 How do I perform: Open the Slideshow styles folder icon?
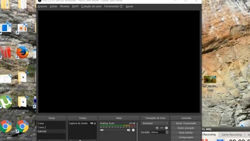pyautogui.click(x=22, y=81)
